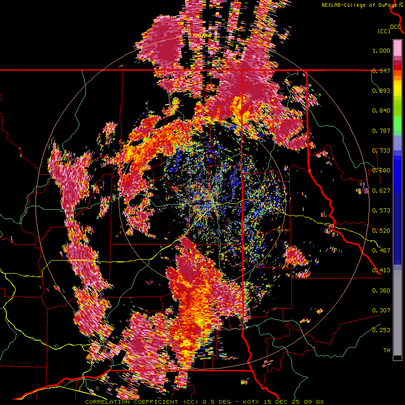Select the 0.573 scale value

point(381,211)
